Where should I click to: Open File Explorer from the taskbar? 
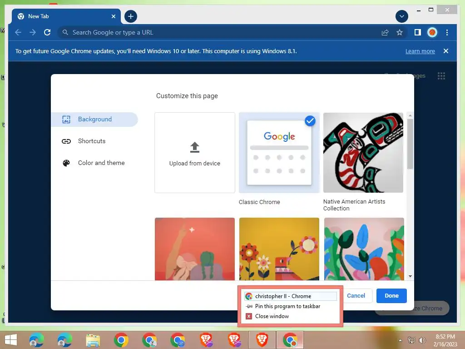tap(93, 340)
